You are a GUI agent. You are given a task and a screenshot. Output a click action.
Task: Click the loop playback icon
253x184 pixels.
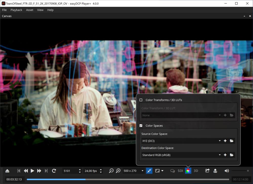(54, 171)
